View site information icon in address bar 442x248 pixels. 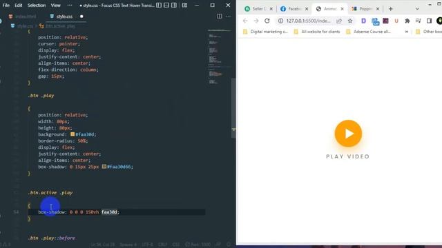280,21
